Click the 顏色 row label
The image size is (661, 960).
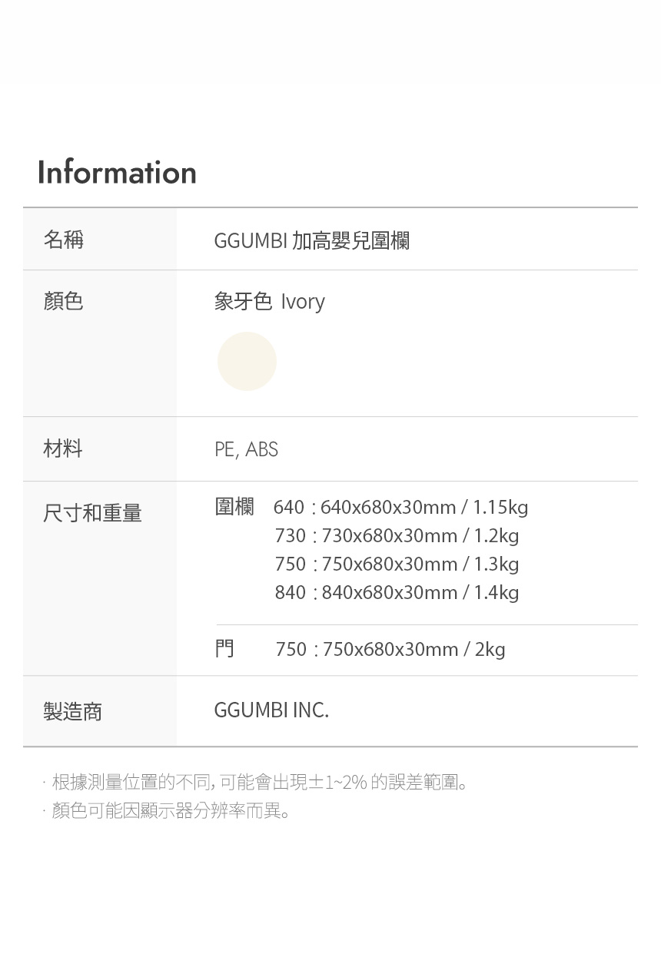click(64, 301)
